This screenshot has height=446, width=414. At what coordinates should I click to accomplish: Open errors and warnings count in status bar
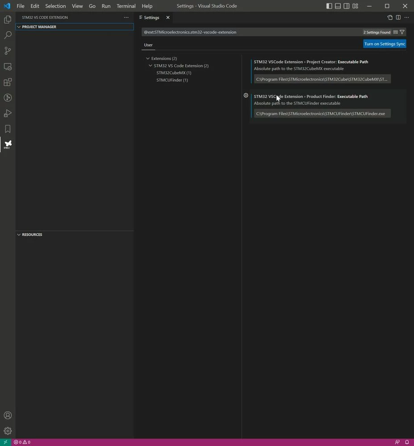coord(22,442)
